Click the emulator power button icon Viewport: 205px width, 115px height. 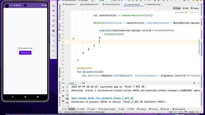(x=53, y=6)
